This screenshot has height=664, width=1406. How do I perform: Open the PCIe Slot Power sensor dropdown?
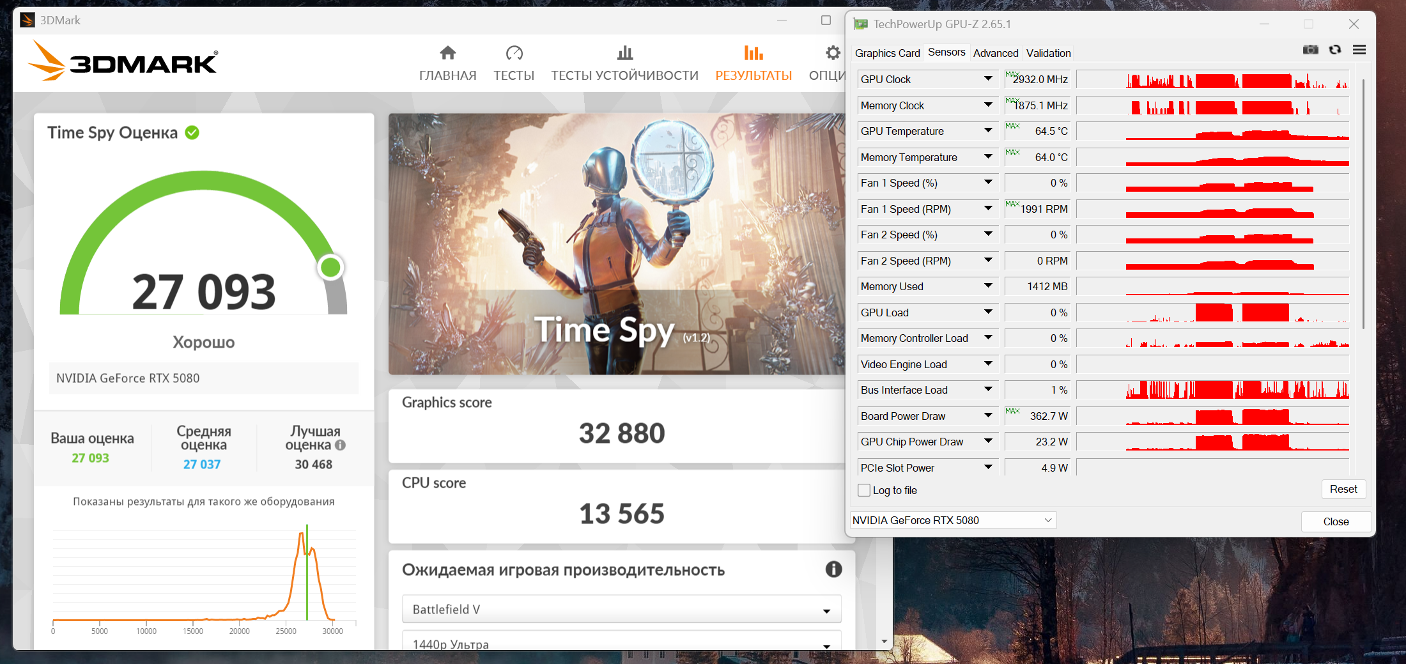988,467
